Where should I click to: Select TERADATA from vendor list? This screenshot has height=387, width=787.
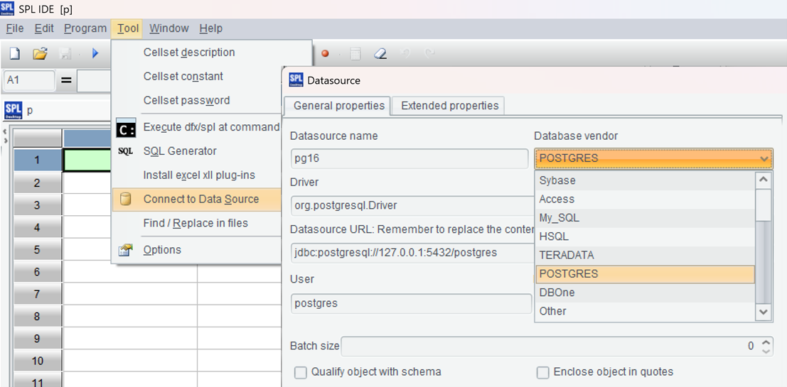pos(567,255)
